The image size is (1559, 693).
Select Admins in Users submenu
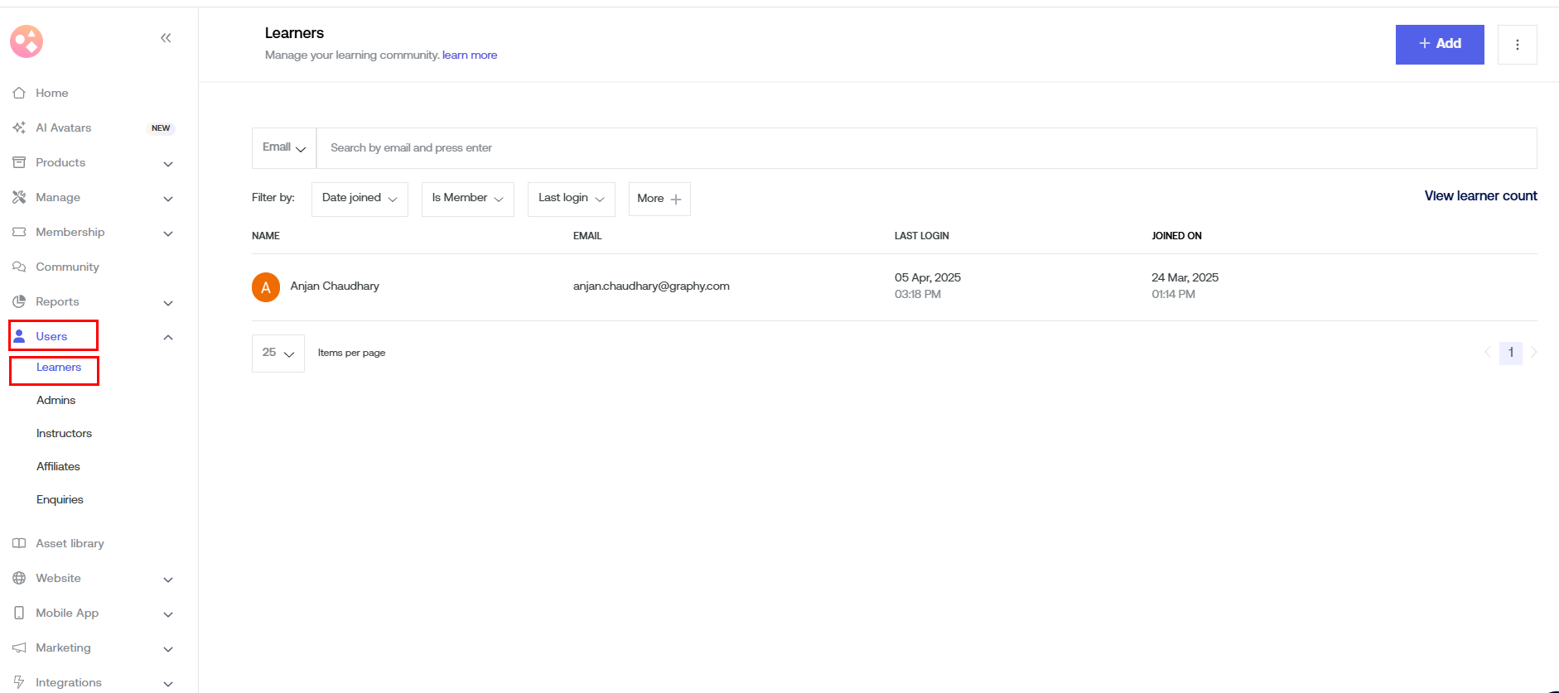pos(56,400)
